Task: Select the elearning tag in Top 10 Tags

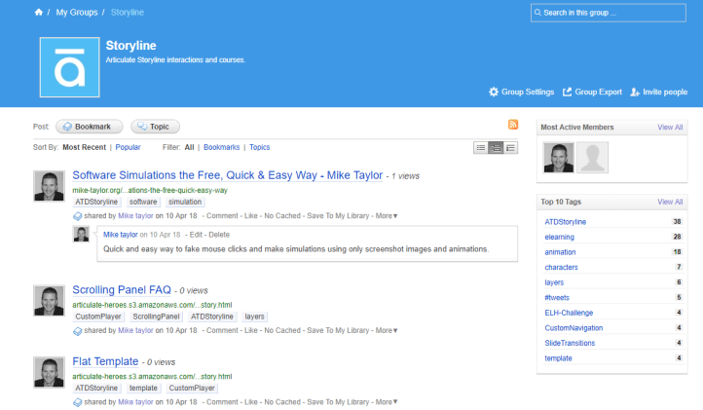Action: pos(562,237)
